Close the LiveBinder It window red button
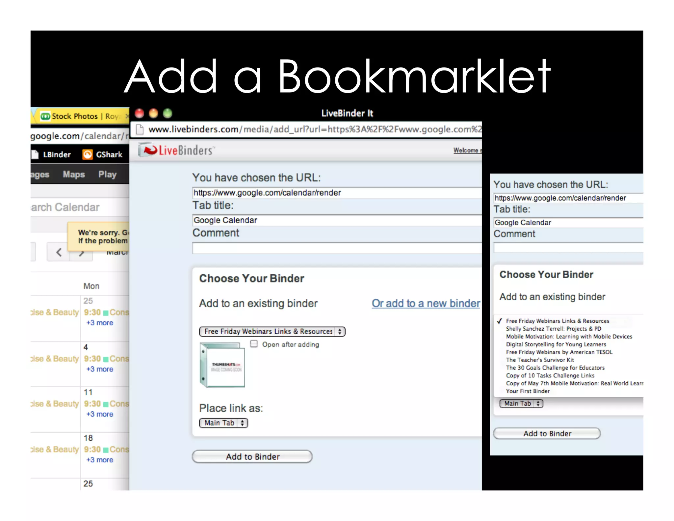The image size is (674, 521). pyautogui.click(x=139, y=113)
